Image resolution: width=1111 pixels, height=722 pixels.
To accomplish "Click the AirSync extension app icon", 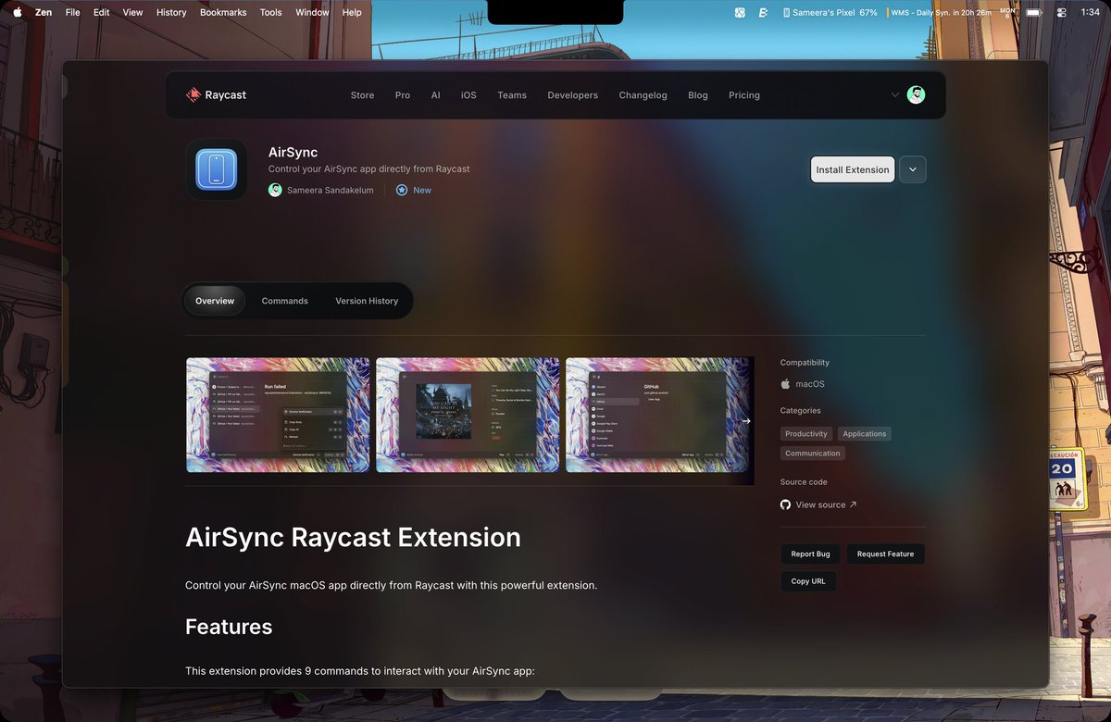I will point(216,169).
